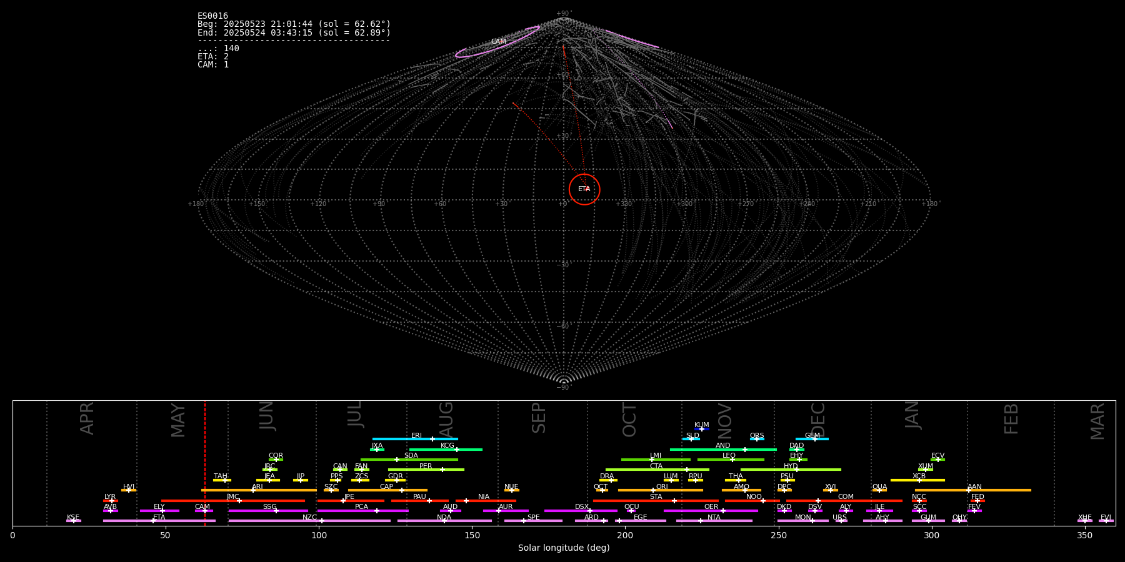The height and width of the screenshot is (562, 1125).
Task: Click the ERI shower label
Action: click(416, 435)
